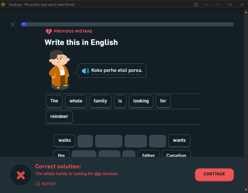Open the three-dot more options menu
This screenshot has width=248, height=193.
click(207, 5)
